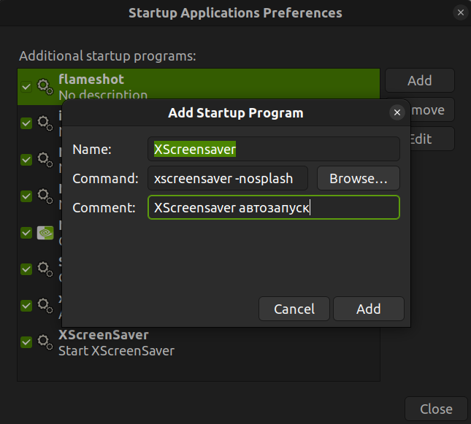Image resolution: width=471 pixels, height=424 pixels.
Task: Click the NVIDIA logo icon in list
Action: 45,233
